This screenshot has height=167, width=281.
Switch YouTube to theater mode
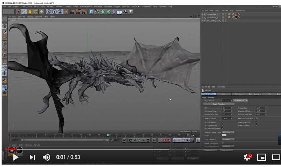coord(276,158)
